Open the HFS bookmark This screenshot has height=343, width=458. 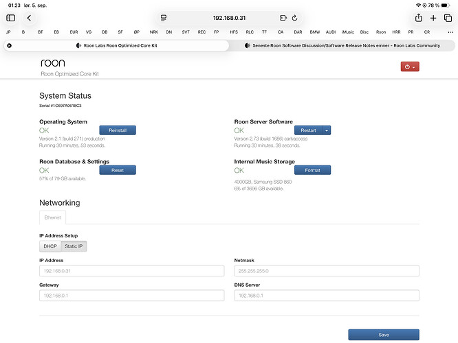pyautogui.click(x=234, y=32)
